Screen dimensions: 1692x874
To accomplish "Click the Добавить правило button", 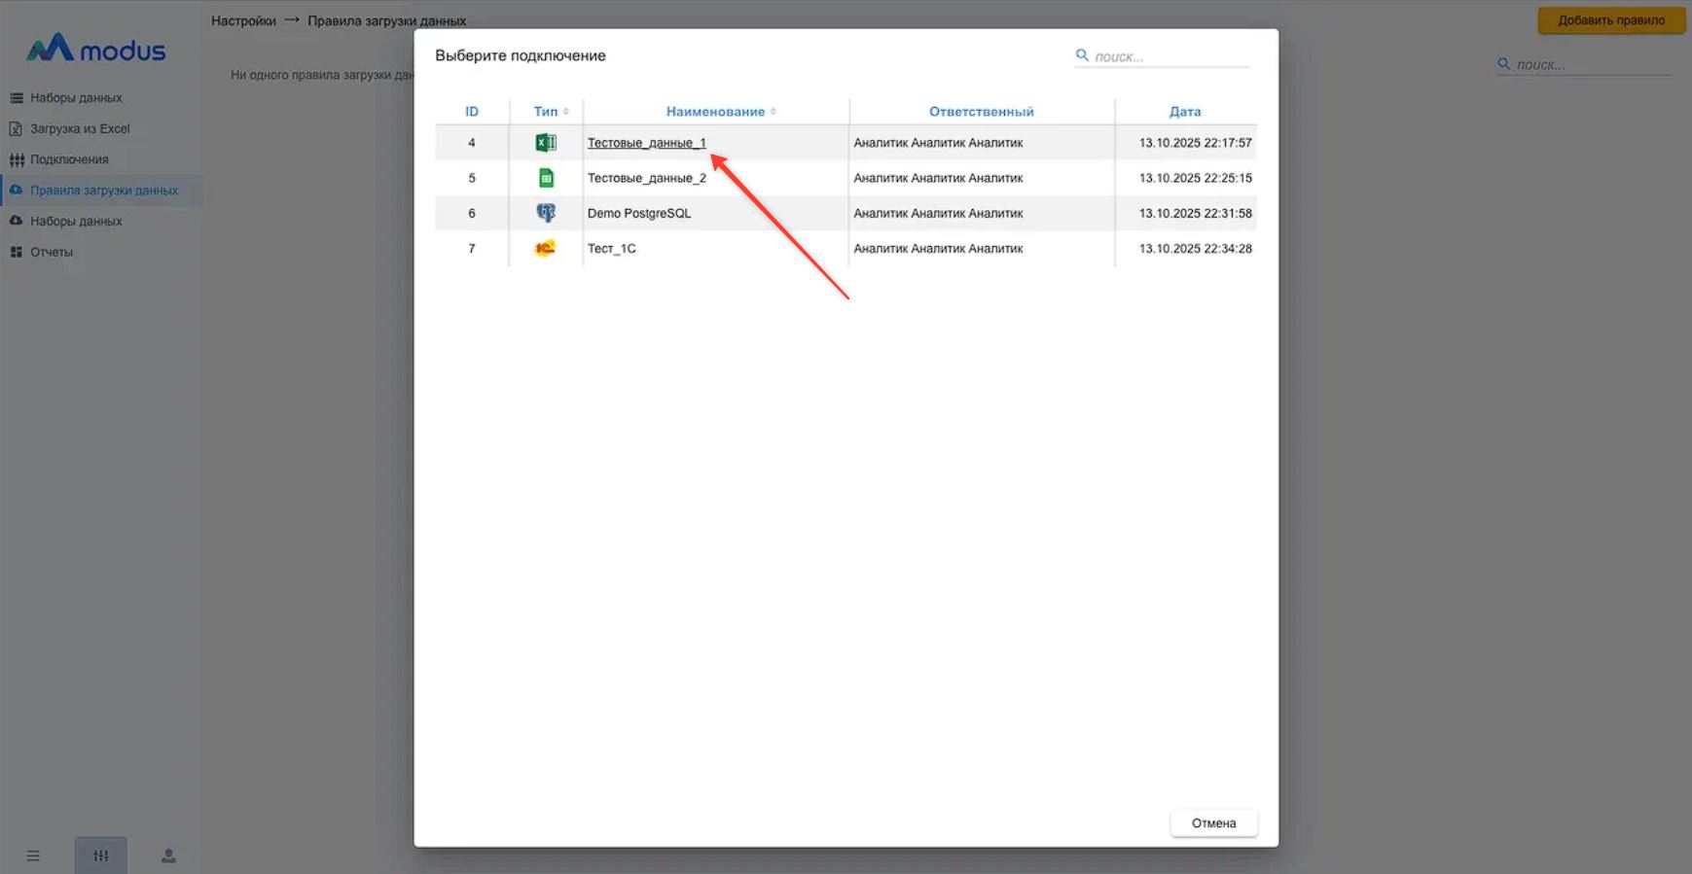I will point(1610,20).
